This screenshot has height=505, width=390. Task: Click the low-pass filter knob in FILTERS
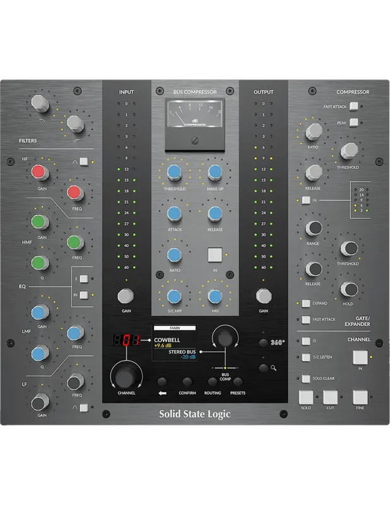pyautogui.click(x=40, y=103)
